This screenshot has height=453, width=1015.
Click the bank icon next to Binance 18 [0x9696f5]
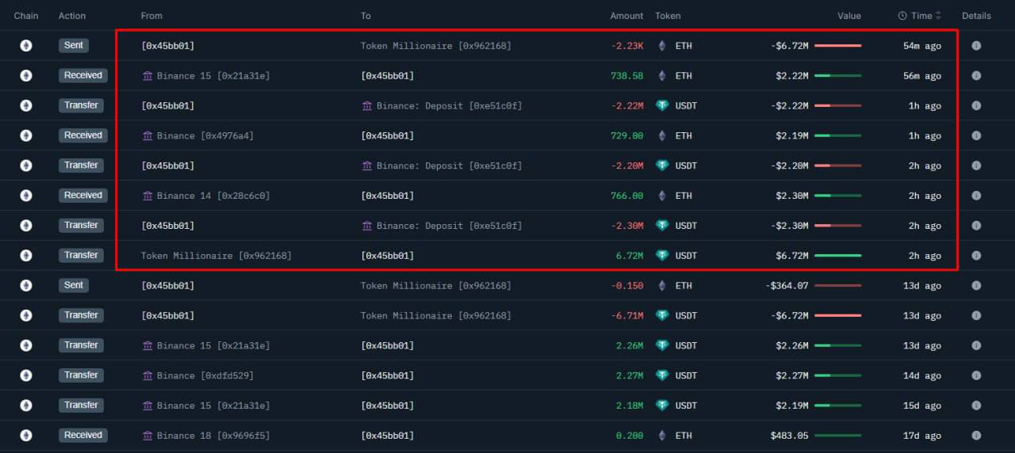tap(147, 436)
